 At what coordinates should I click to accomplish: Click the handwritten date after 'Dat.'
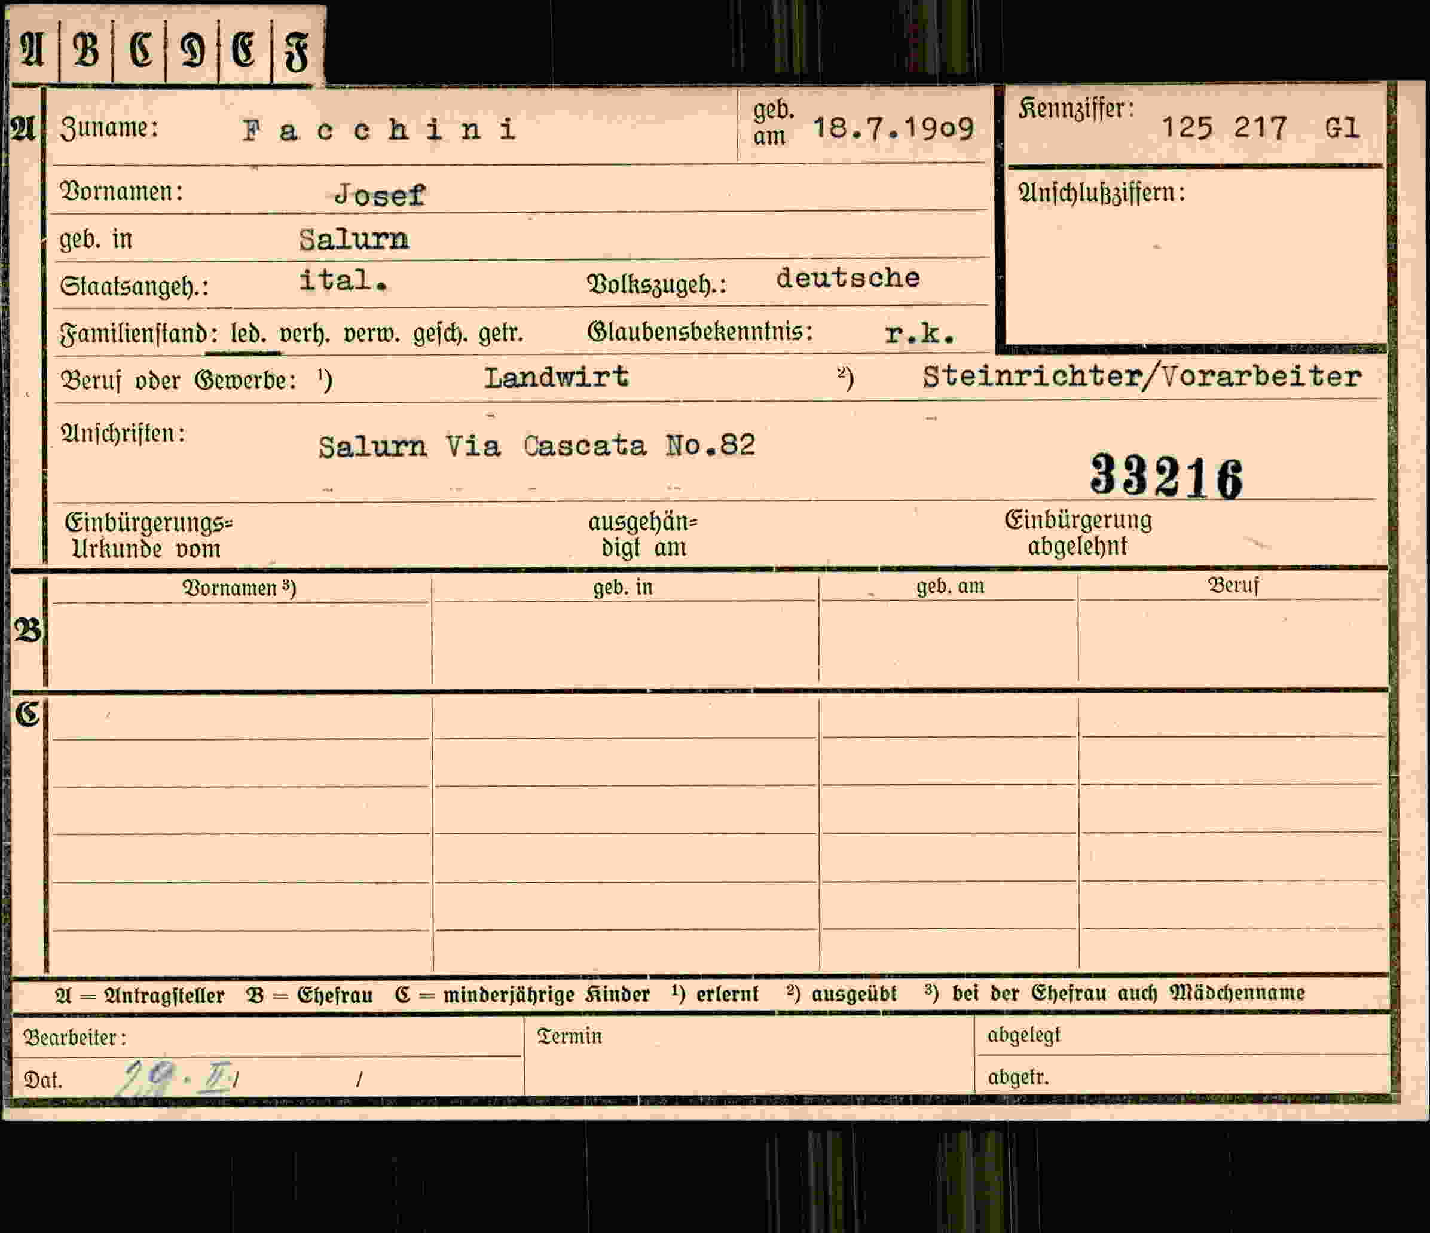[x=176, y=1080]
